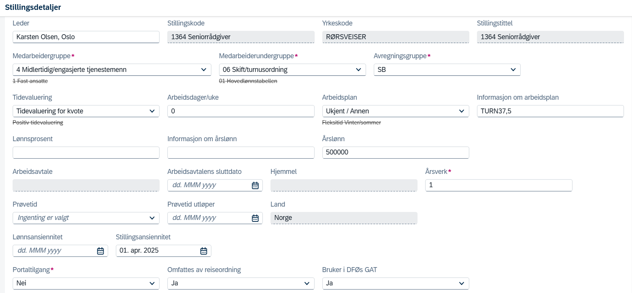
Task: Expand the Medarbeidergruppe dropdown
Action: coord(203,70)
